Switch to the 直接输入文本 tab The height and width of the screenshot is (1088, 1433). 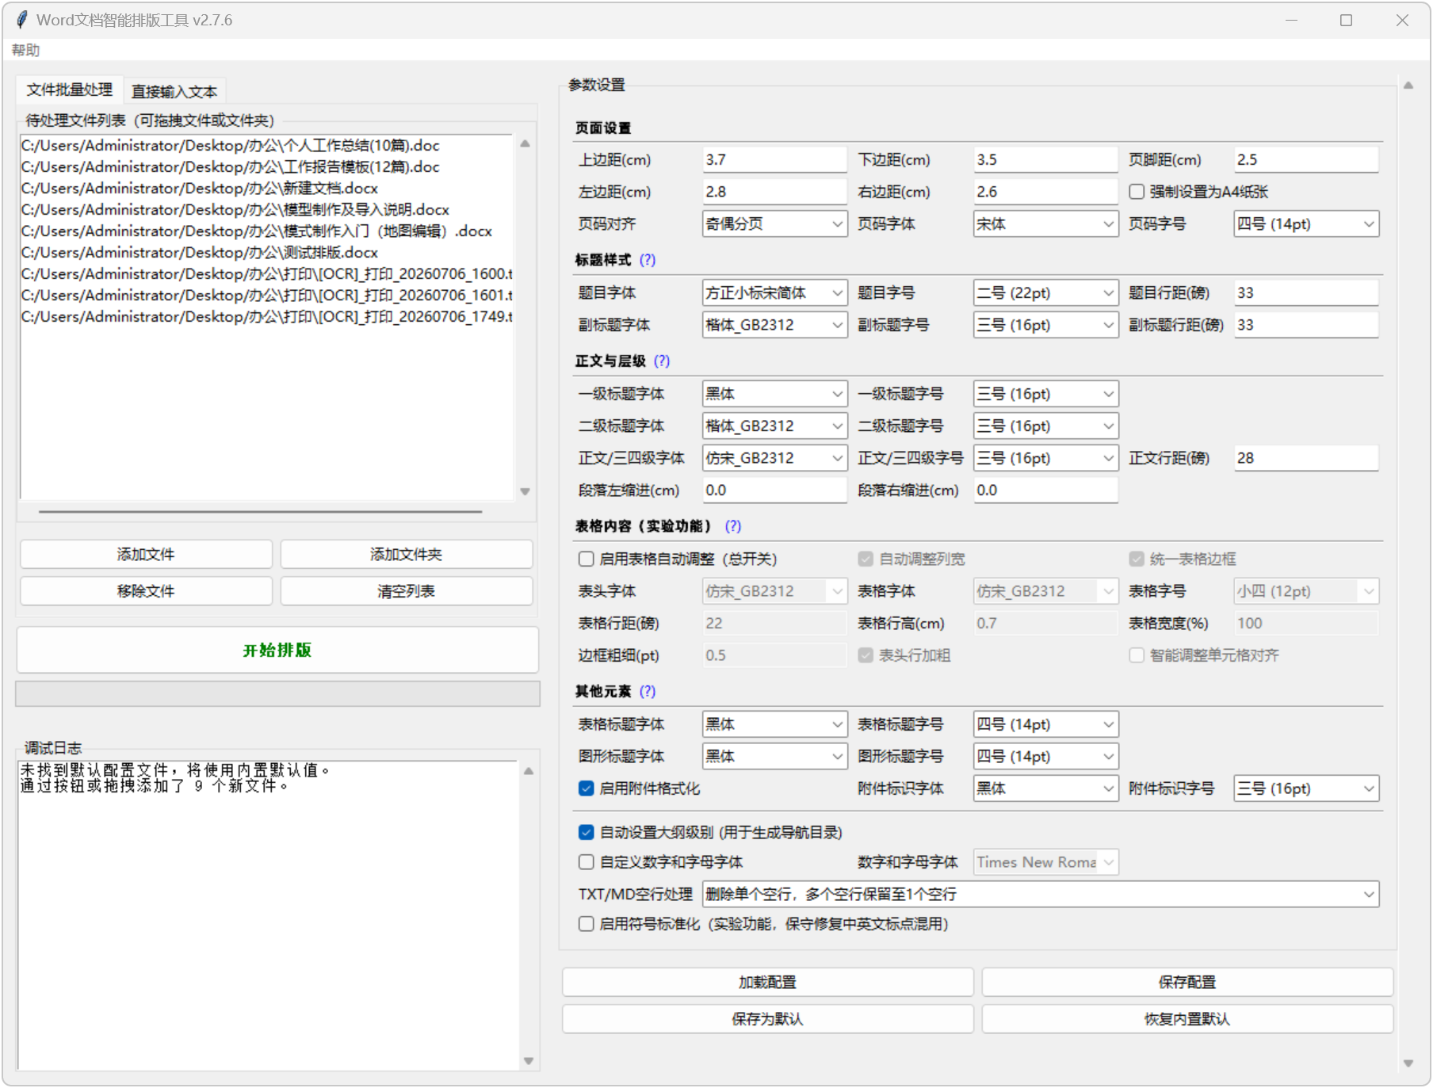(174, 91)
